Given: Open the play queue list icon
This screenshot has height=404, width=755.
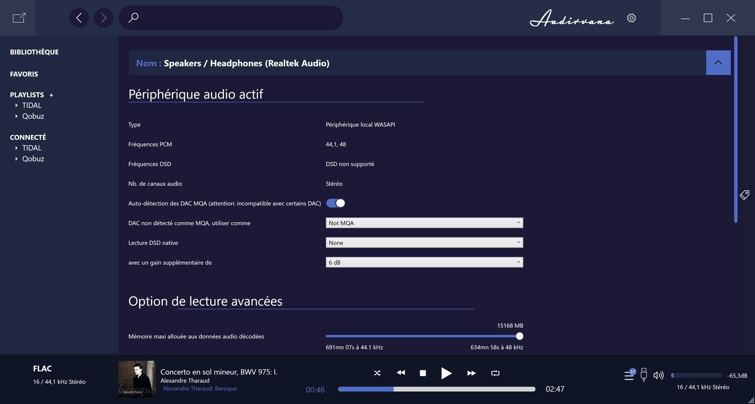Looking at the screenshot, I should click(629, 375).
